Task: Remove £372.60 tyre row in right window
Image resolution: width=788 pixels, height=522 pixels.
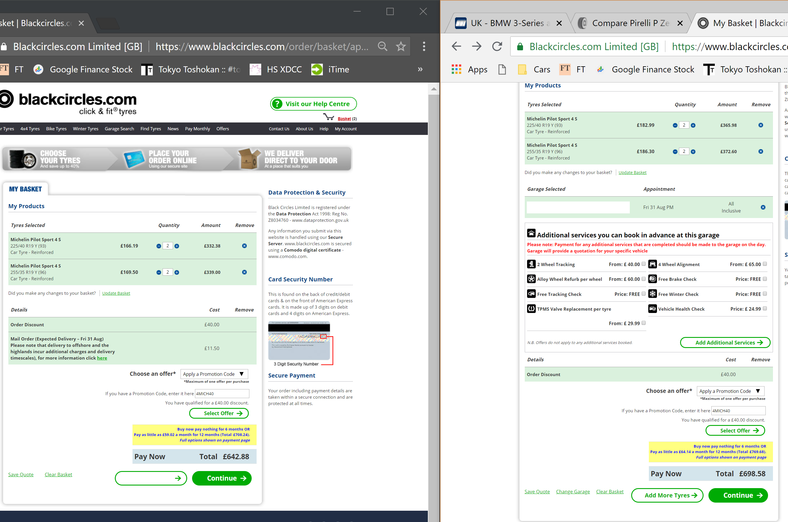Action: [761, 151]
